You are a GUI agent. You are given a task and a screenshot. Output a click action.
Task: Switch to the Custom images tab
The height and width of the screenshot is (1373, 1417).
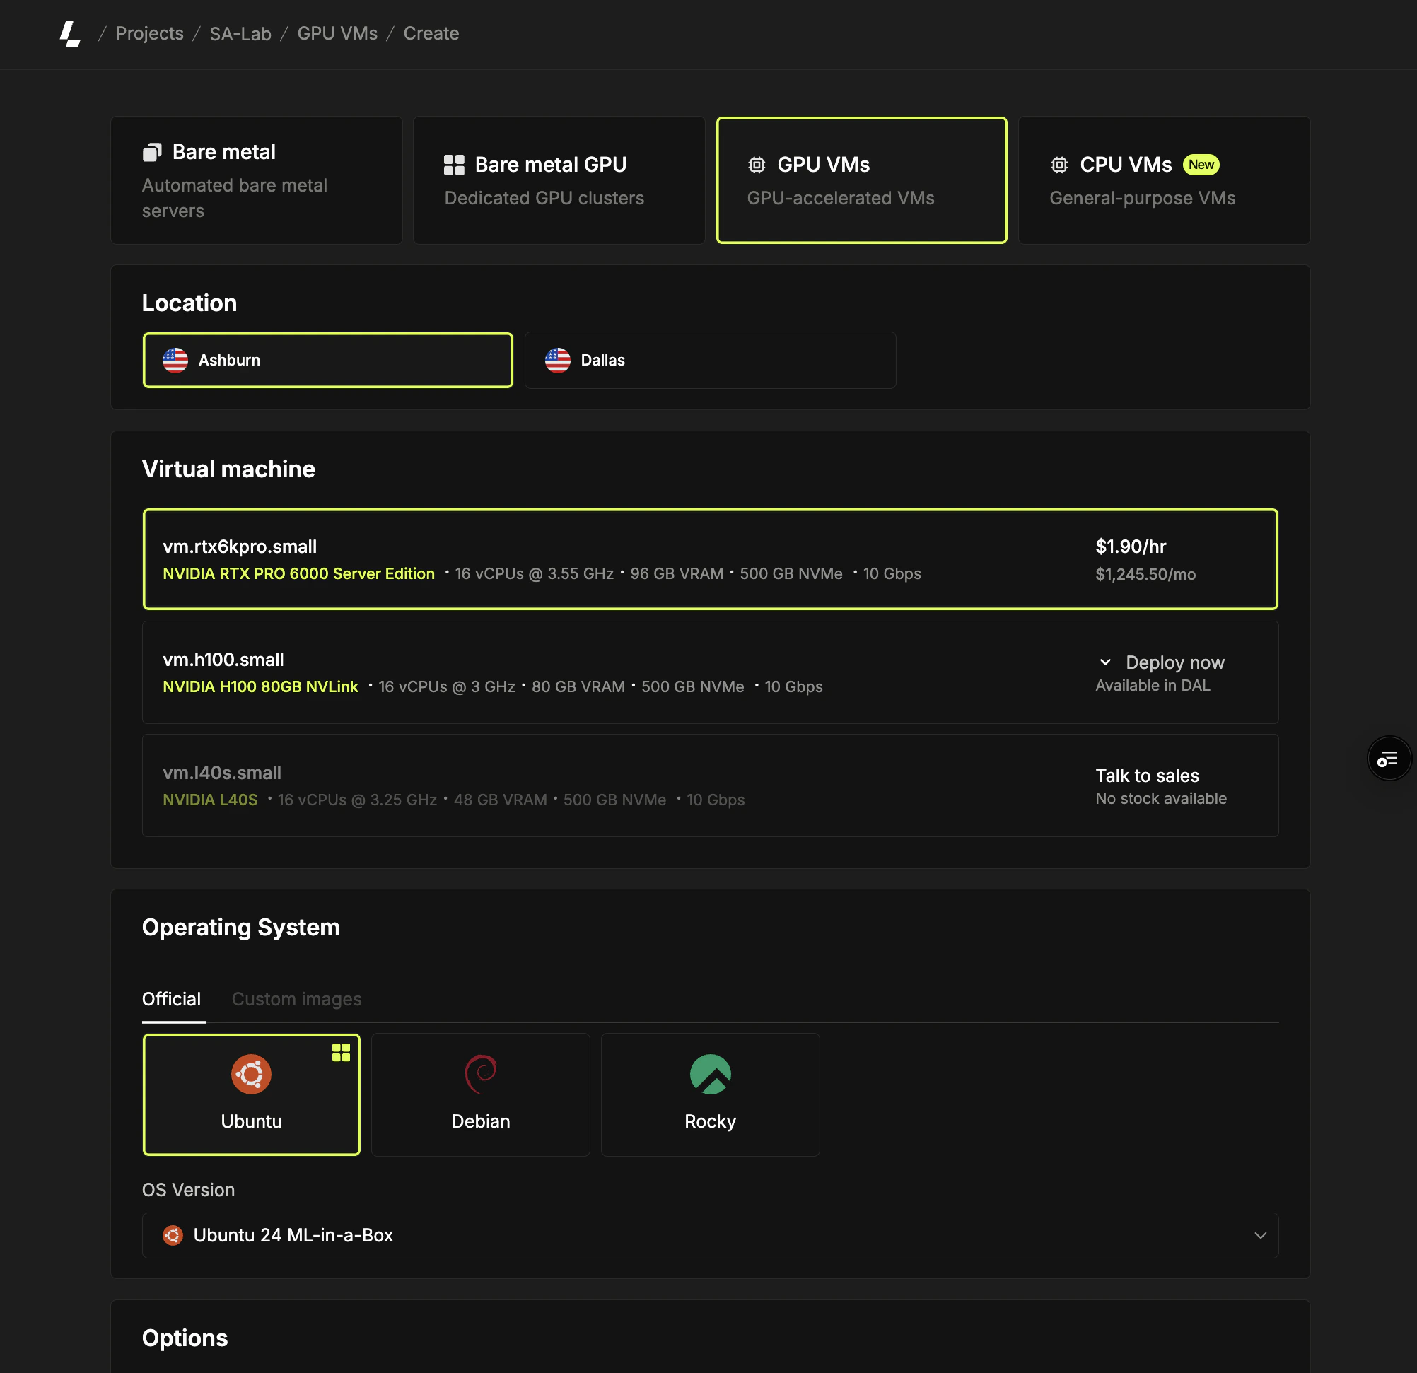pos(296,998)
